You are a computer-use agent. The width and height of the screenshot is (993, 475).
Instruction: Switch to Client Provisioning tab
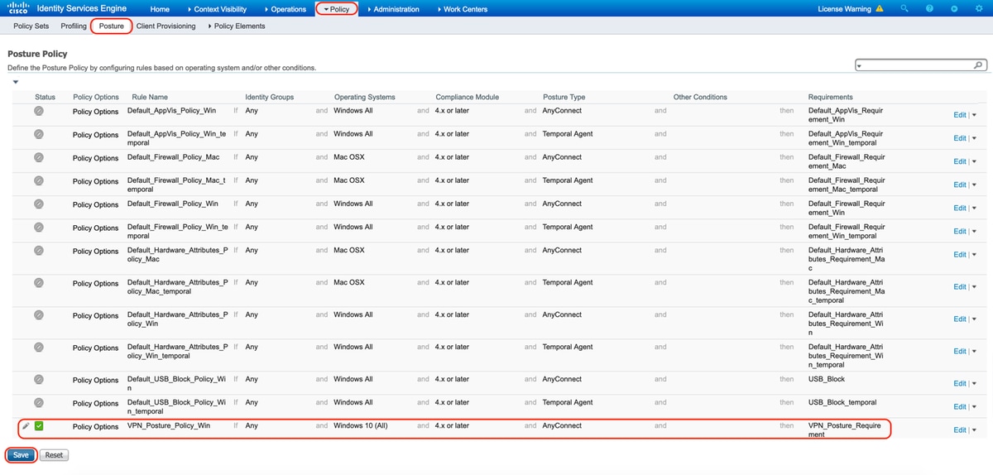165,26
